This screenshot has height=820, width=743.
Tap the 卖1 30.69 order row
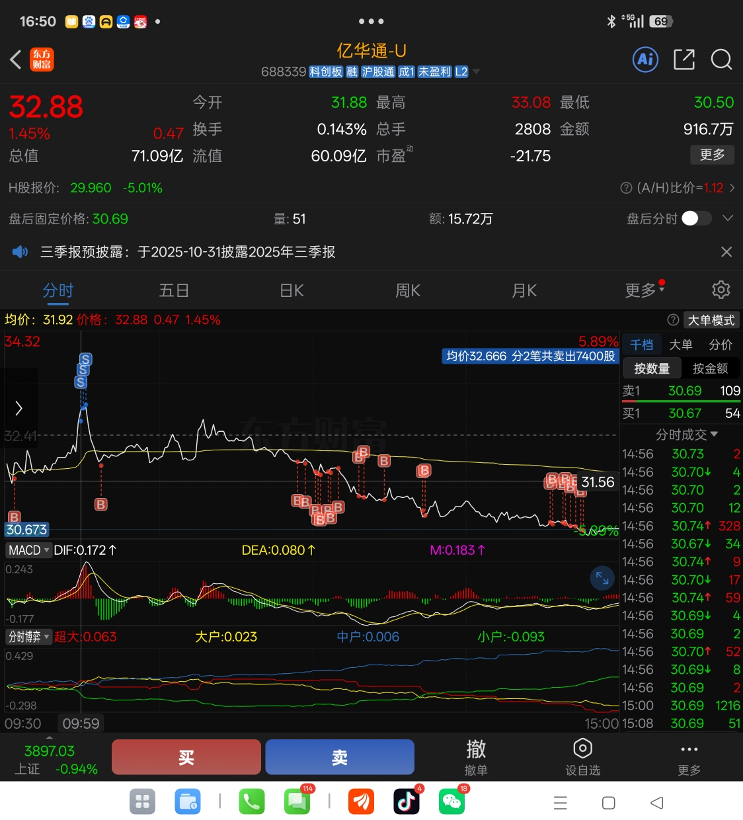coord(682,391)
